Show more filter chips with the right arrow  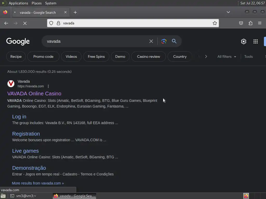click(x=206, y=56)
